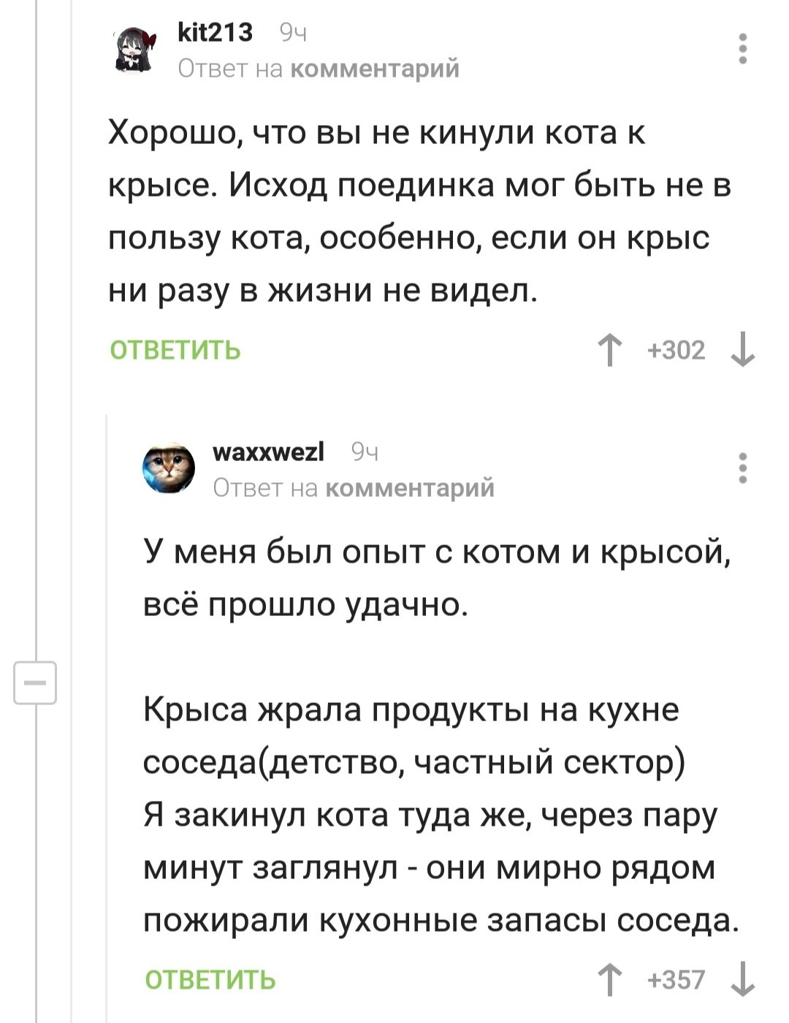Click the waxxwezl username
Image resolution: width=789 pixels, height=1023 pixels.
coord(268,452)
